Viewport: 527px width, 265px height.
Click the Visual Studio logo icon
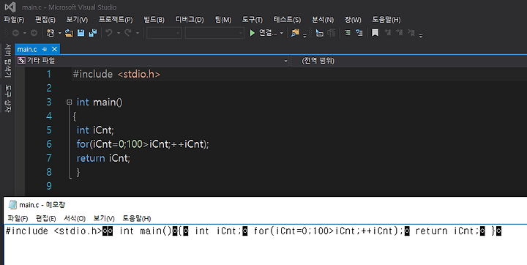coord(10,7)
